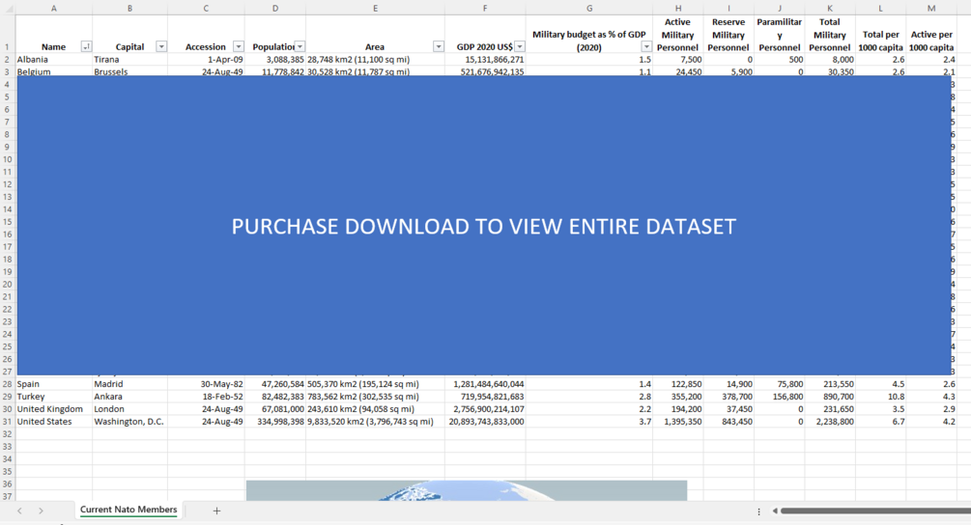Image resolution: width=971 pixels, height=525 pixels.
Task: Click the previous sheet navigation arrow
Action: tap(20, 511)
